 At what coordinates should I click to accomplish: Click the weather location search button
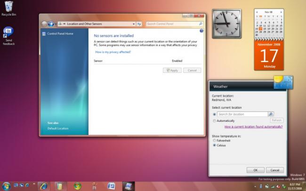[271, 114]
